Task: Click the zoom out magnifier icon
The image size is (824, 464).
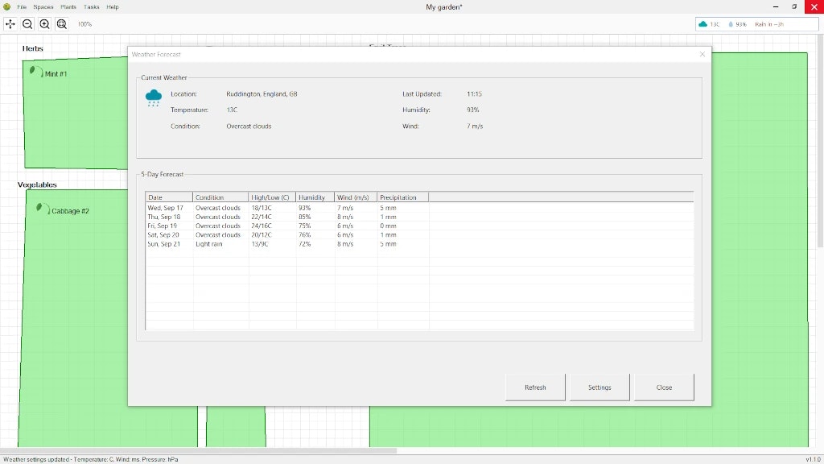Action: [x=27, y=24]
